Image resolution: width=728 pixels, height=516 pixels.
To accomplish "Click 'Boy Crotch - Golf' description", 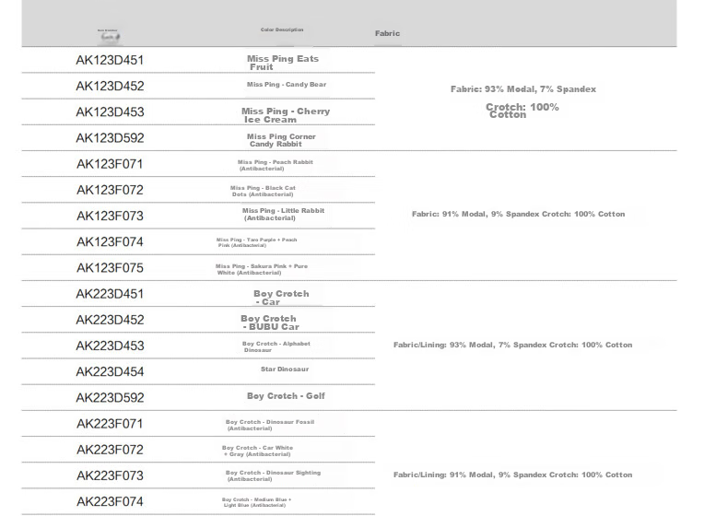I will pyautogui.click(x=286, y=396).
